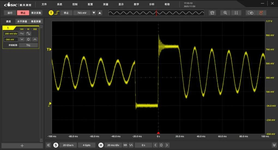Image resolution: width=278 pixels, height=150 pixels.
Task: Decrease trigger level with down arrow
Action: coord(94,13)
